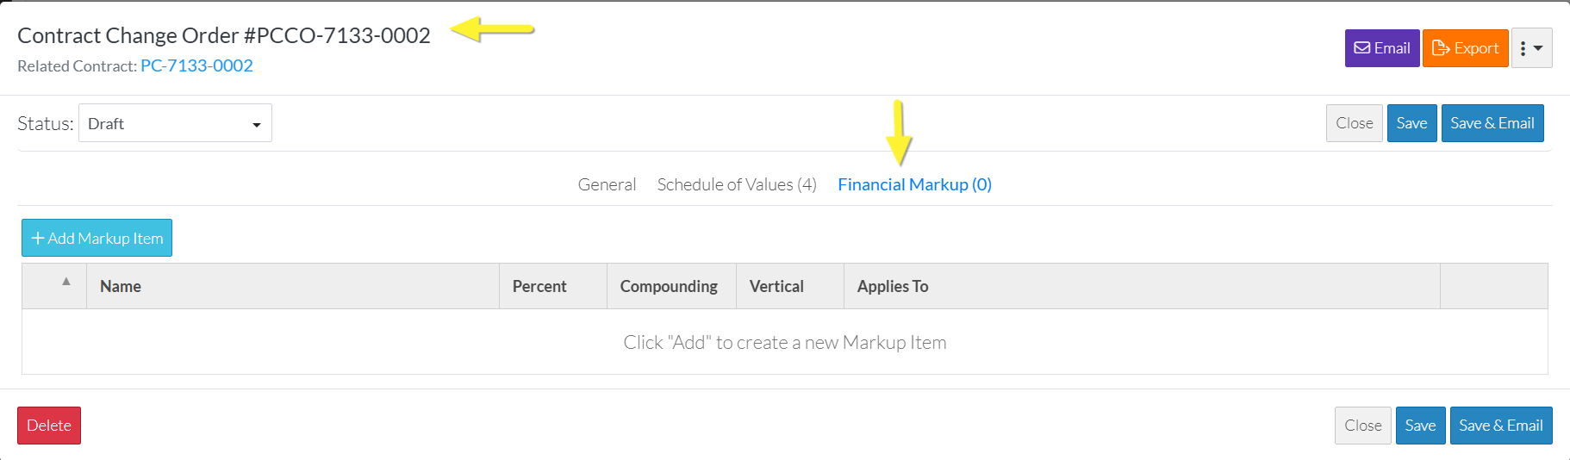Click the top Close button
Screen dimensions: 1570x460
pos(1355,123)
